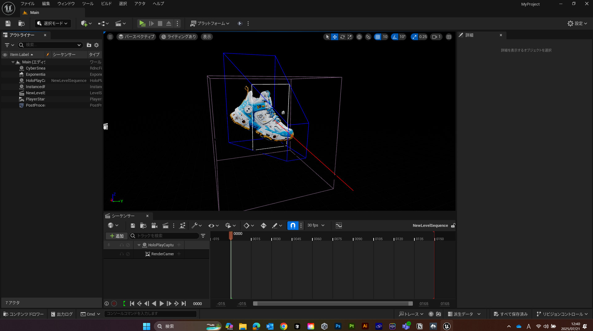Screen dimensions: 593x331
Task: Toggle Sequencer key snapping magnet button
Action: coord(293,226)
